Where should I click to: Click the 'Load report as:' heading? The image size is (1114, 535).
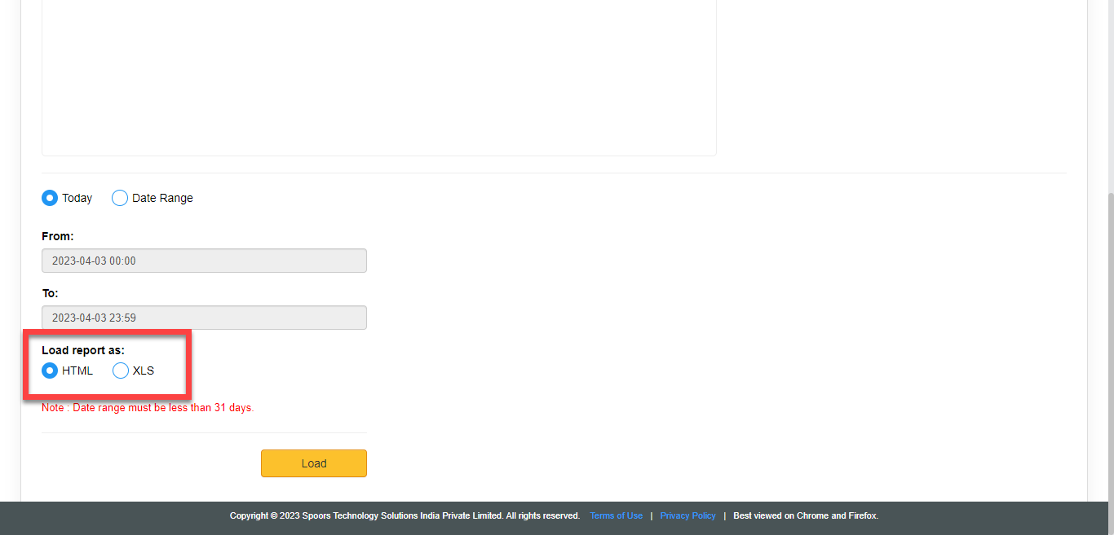82,350
